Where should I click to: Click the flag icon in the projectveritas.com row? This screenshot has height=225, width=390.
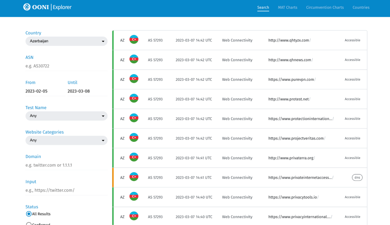coord(134,138)
